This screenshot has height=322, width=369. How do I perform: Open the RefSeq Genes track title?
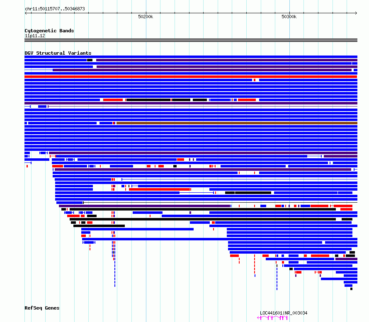42,308
